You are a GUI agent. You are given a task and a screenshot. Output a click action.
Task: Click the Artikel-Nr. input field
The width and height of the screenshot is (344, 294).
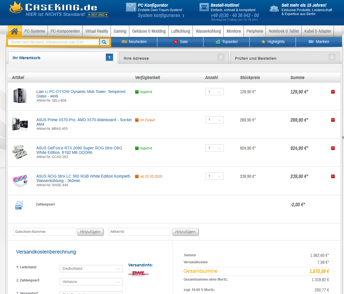[140, 232]
